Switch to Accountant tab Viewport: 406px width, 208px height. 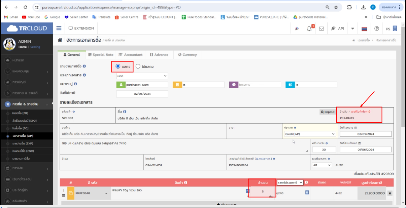[x=131, y=54]
